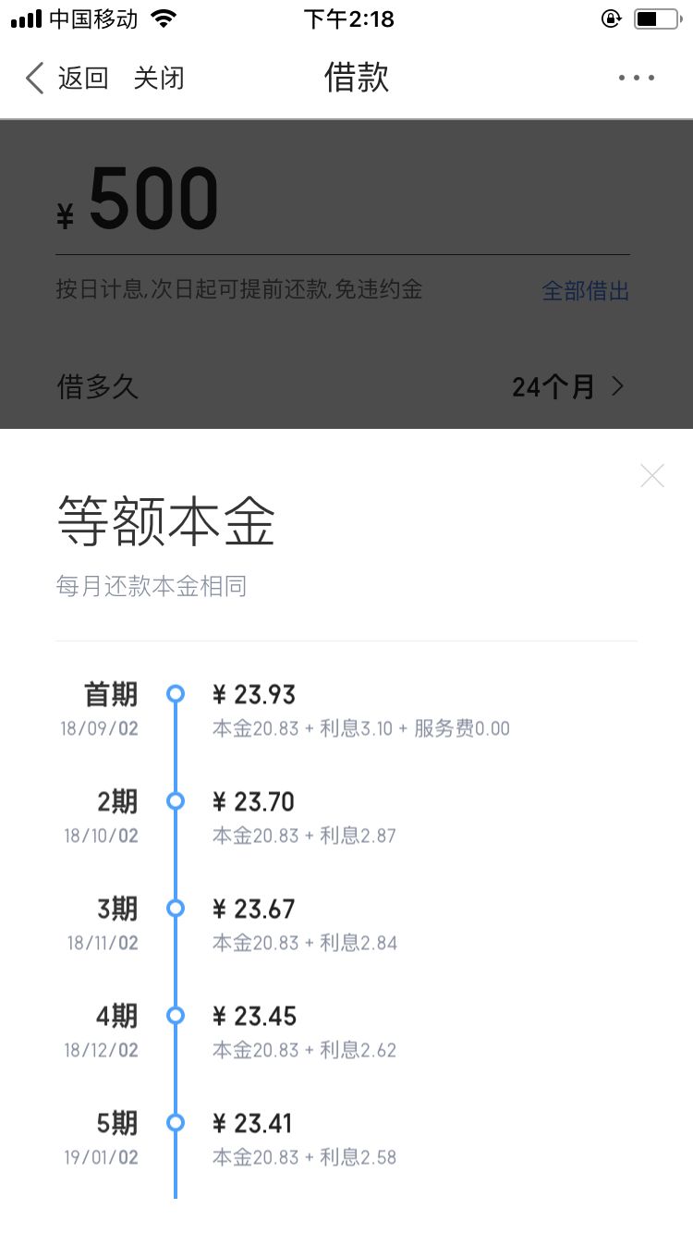Select the 首期 timeline dot
The height and width of the screenshot is (1233, 693).
pos(176,694)
